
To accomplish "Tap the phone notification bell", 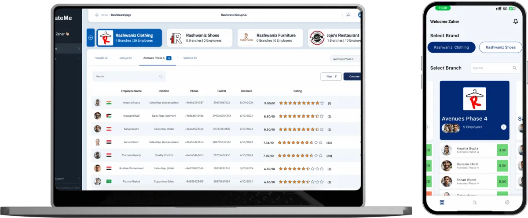I will 515,21.
